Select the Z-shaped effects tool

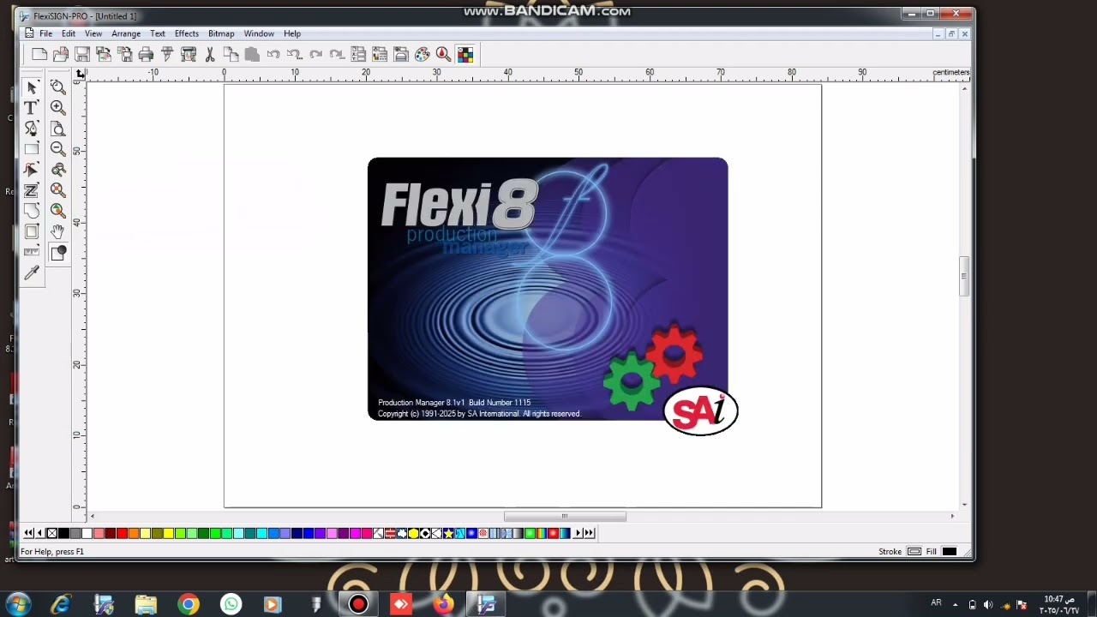32,190
